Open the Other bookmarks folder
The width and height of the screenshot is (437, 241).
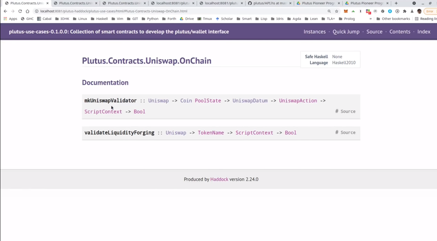393,19
